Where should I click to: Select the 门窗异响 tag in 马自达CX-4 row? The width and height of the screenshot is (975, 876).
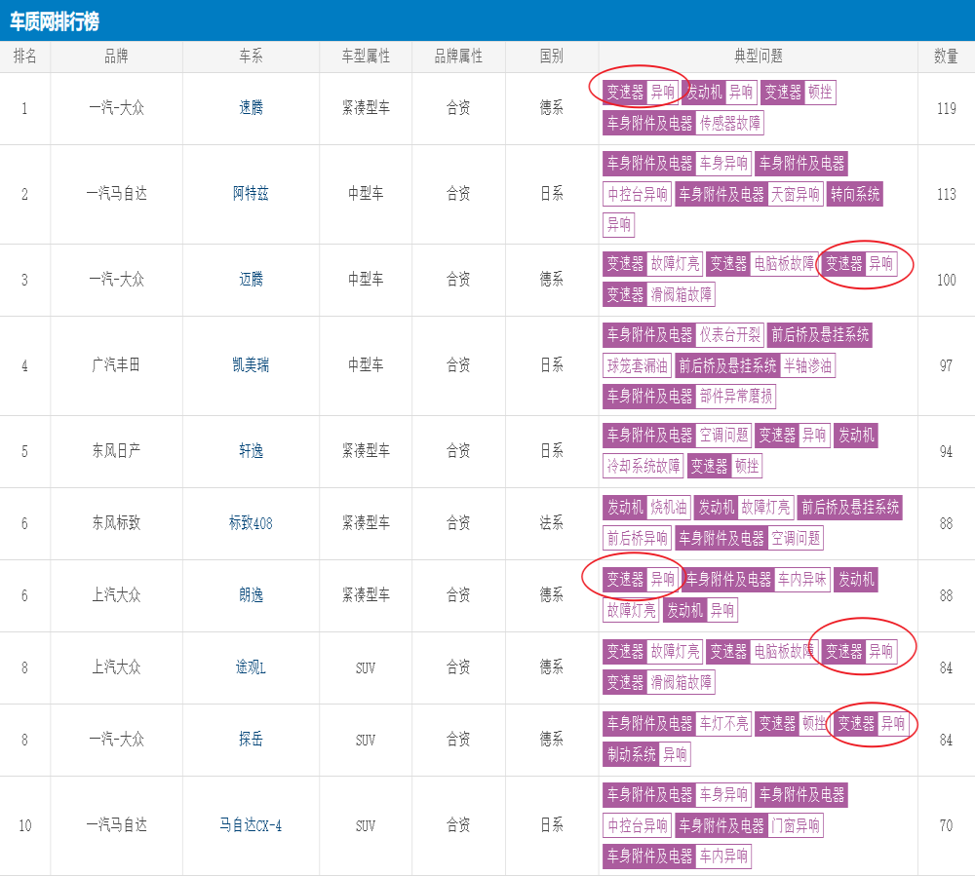click(x=796, y=825)
